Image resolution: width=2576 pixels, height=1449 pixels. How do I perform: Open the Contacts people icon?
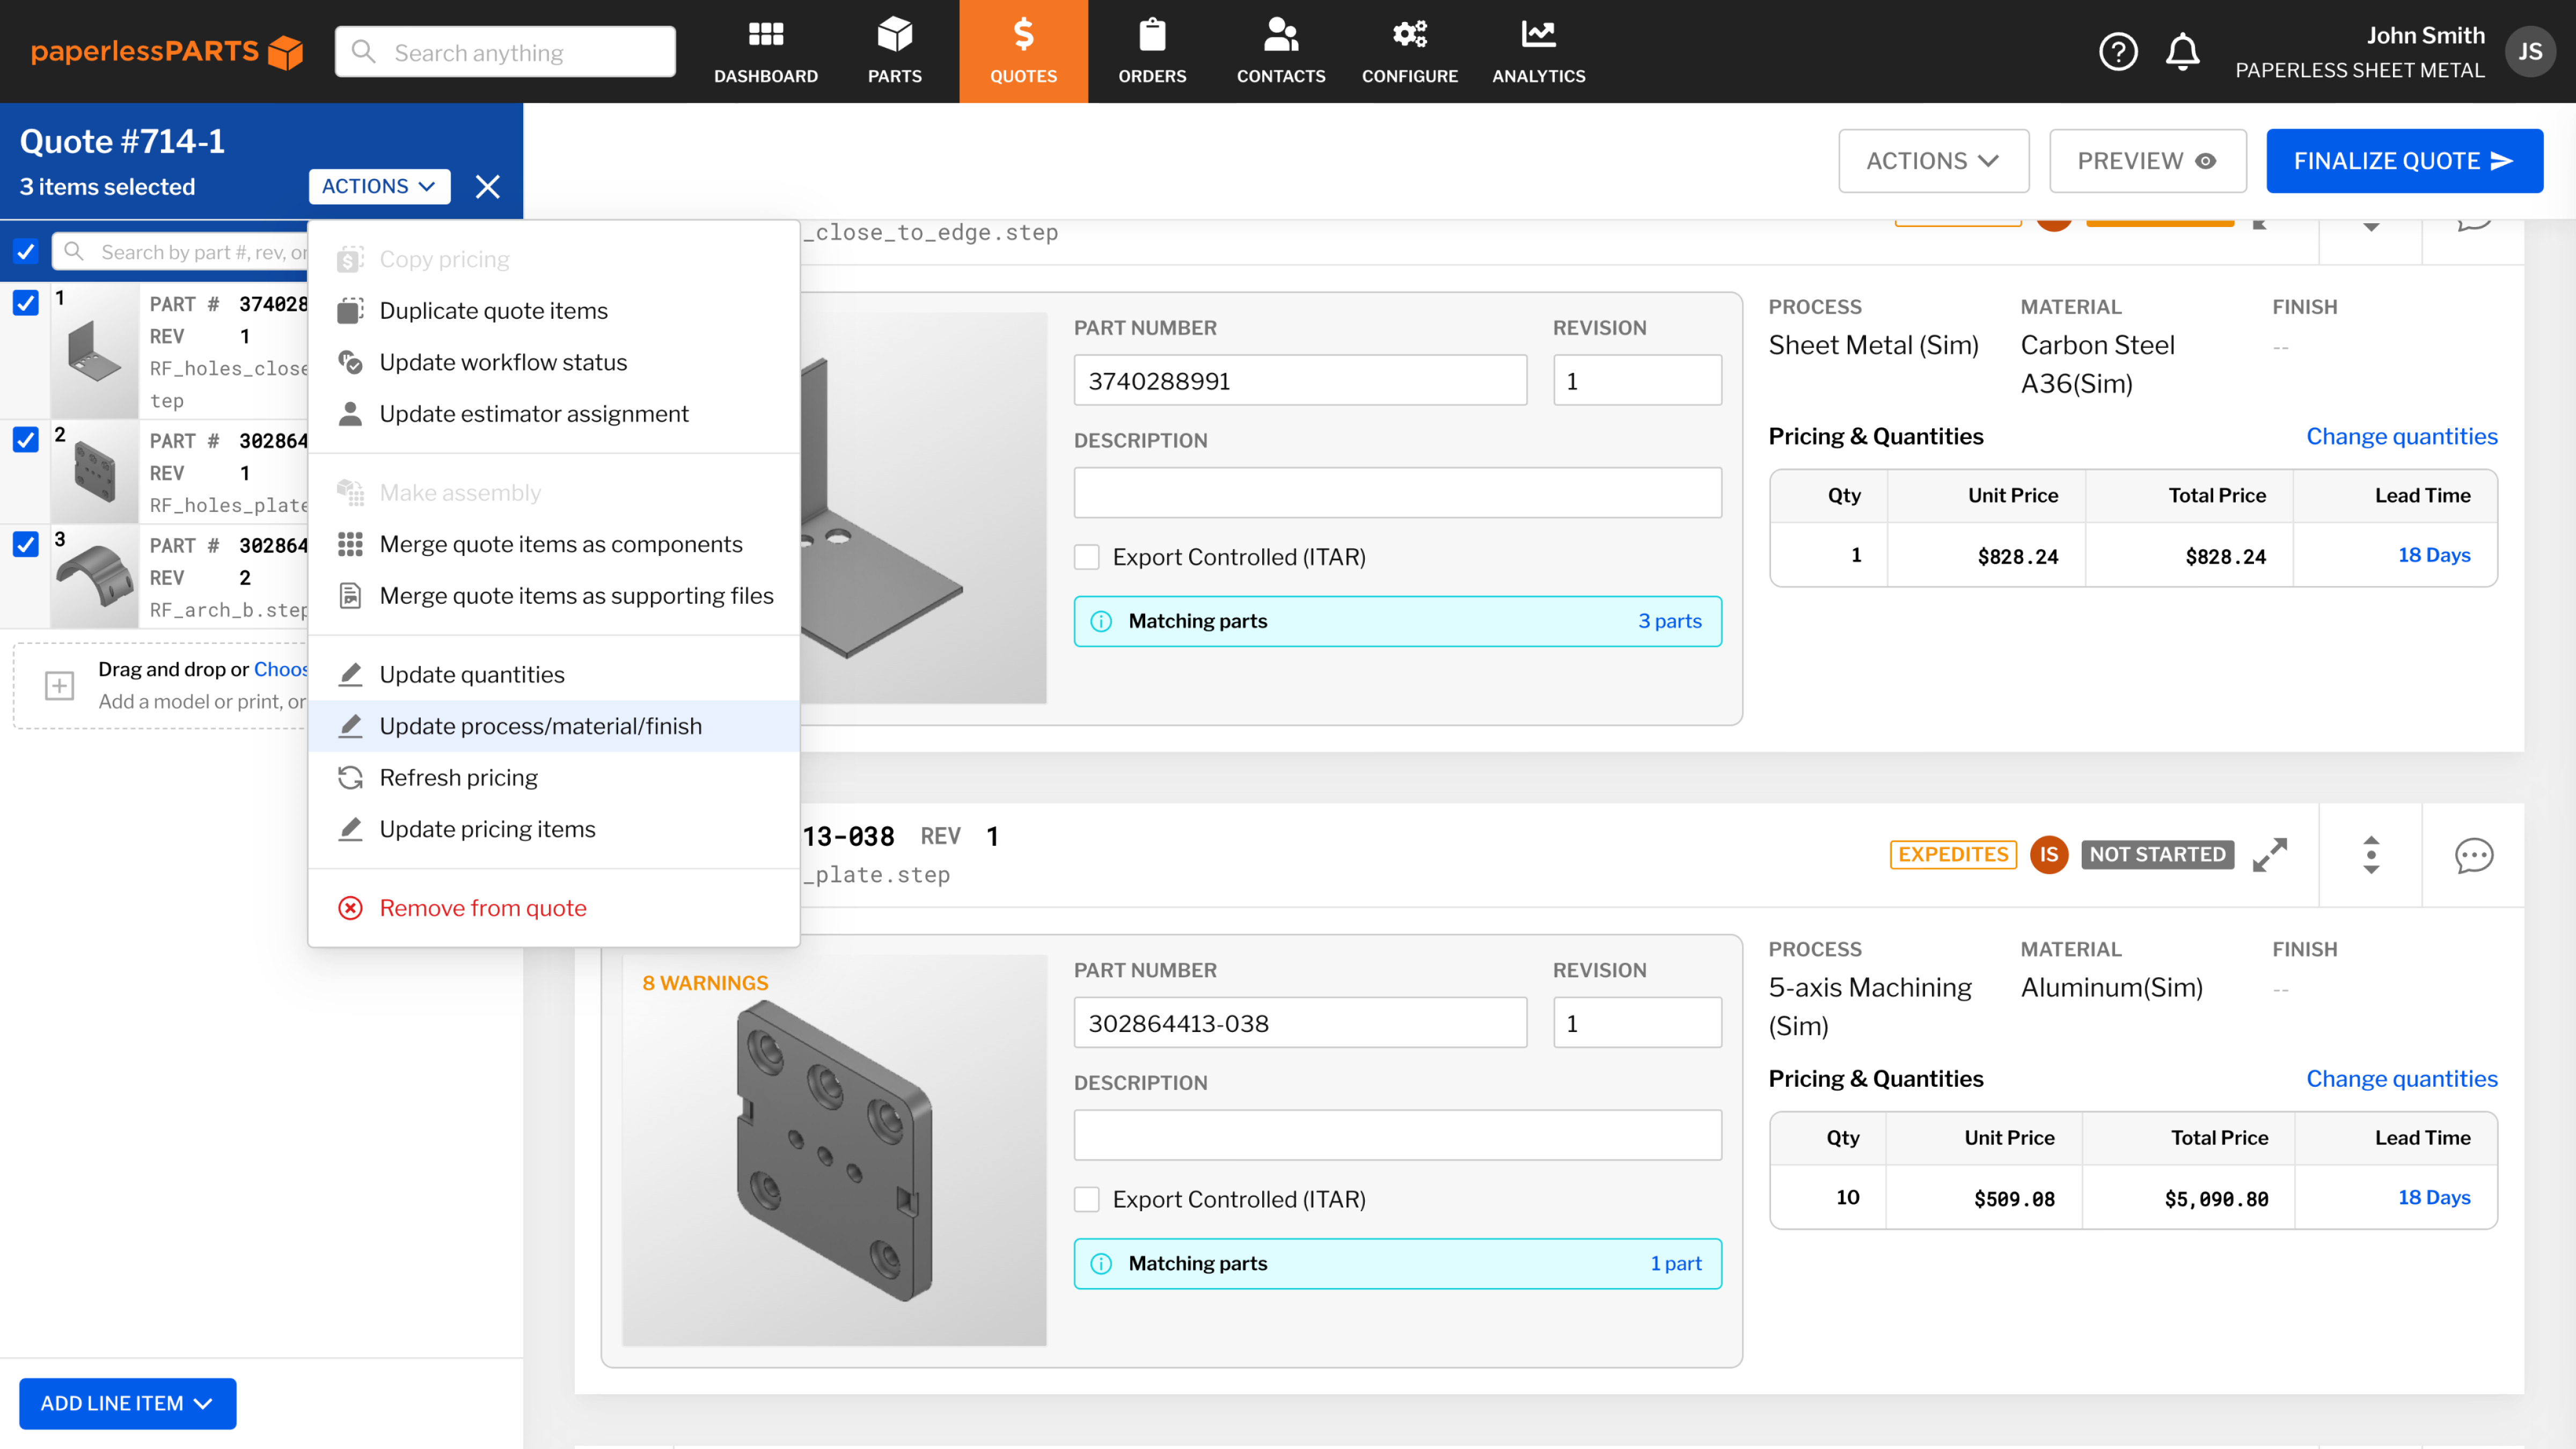1281,35
